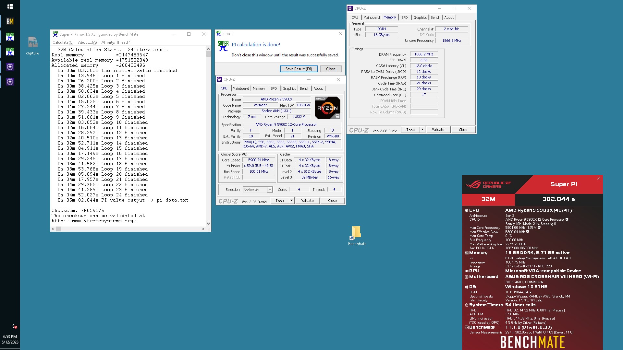Click Validate in CPU-Z CPU window

(x=307, y=201)
